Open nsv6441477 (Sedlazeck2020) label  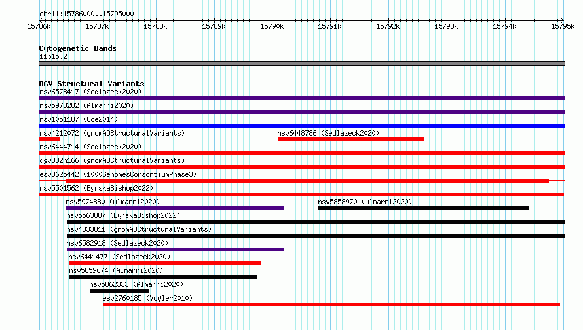(119, 257)
